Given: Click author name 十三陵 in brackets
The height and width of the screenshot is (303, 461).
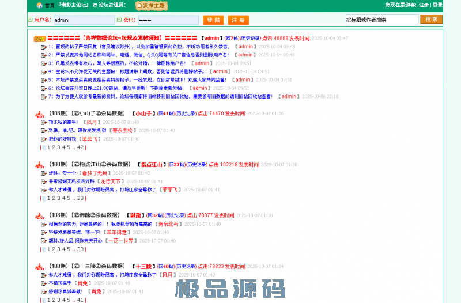Looking at the screenshot, I should pos(143,267).
